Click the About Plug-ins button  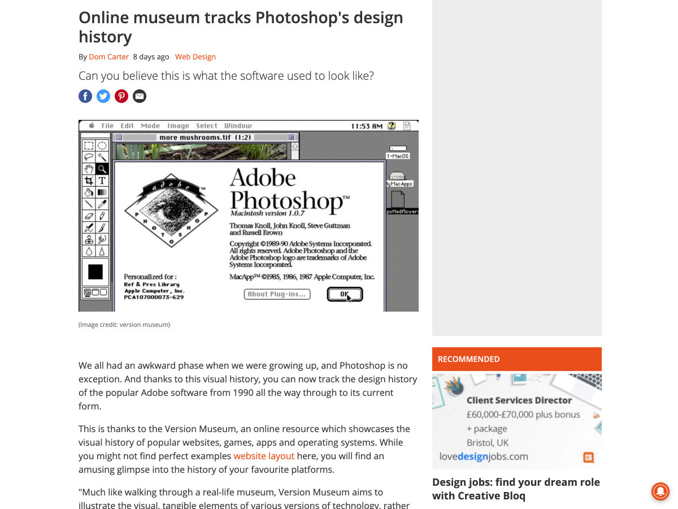click(277, 294)
